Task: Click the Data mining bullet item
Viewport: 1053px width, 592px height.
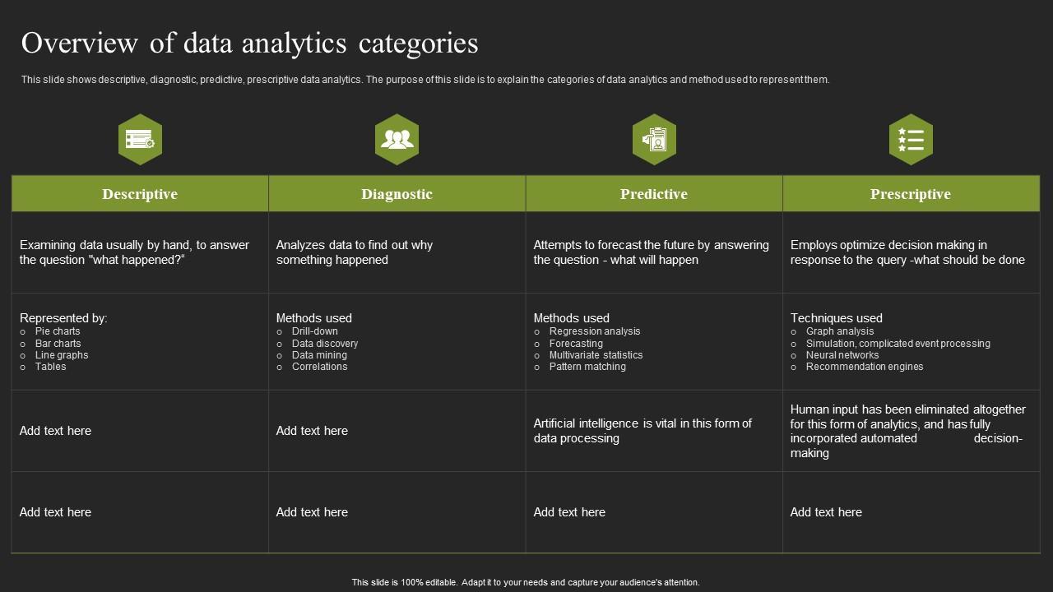Action: (x=319, y=355)
